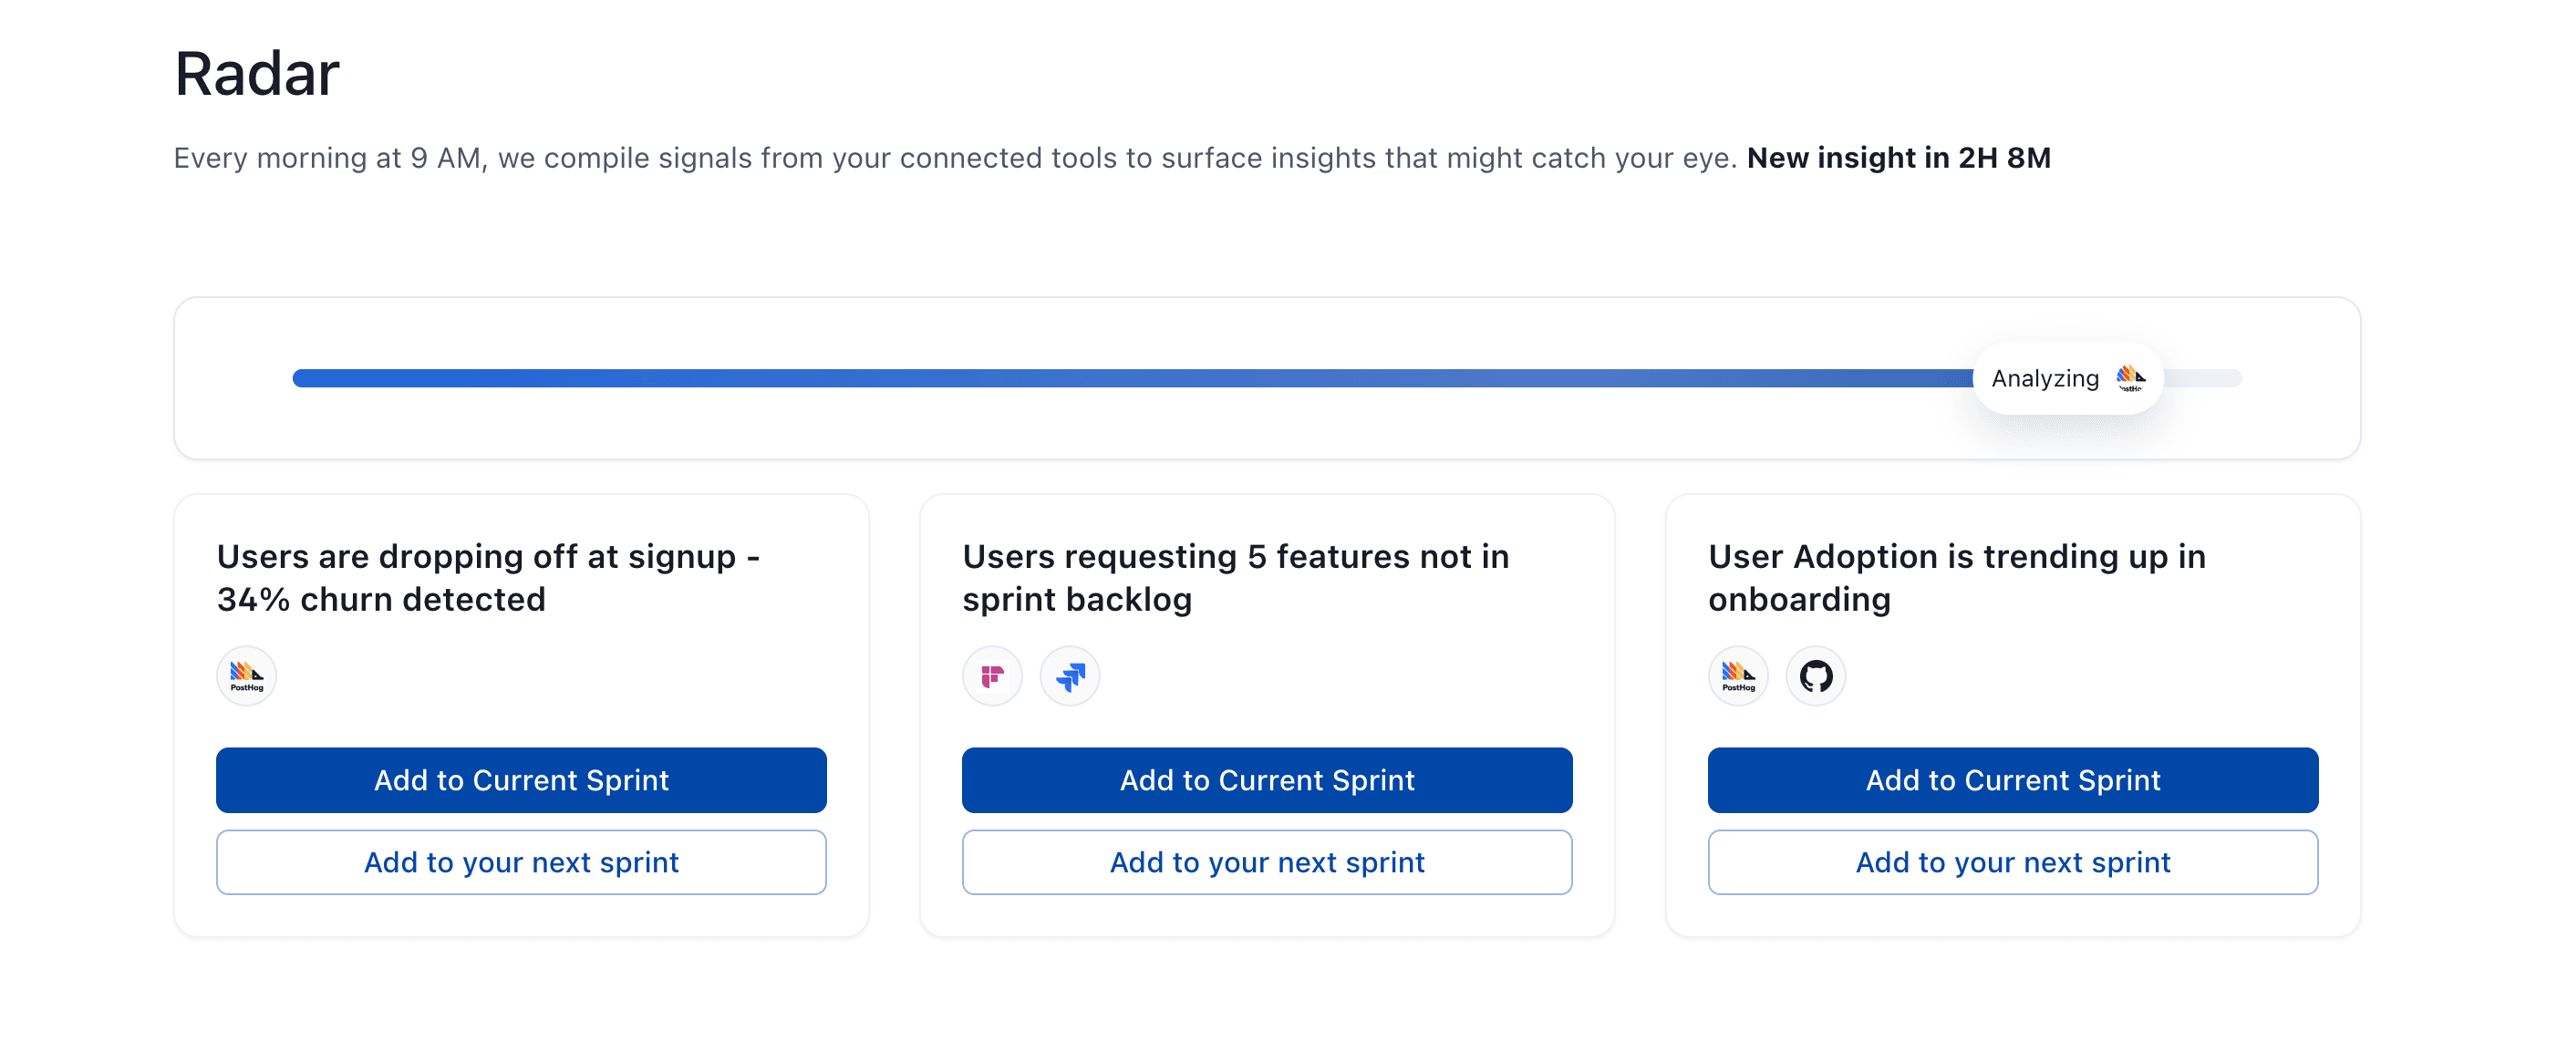Image resolution: width=2557 pixels, height=1041 pixels.
Task: Click the small PostHog logo beside Analyzing
Action: [2129, 378]
